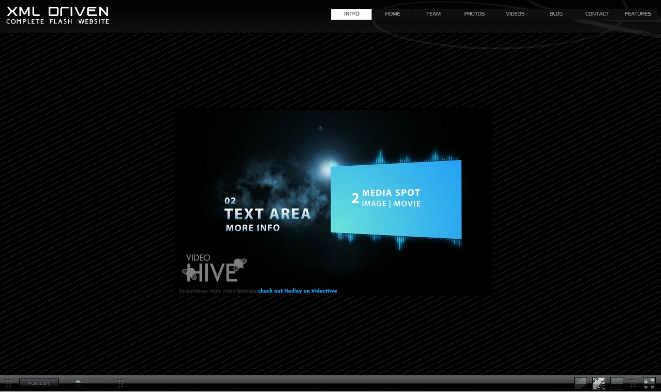The width and height of the screenshot is (661, 392).
Task: Open the TEAM section
Action: (x=433, y=14)
